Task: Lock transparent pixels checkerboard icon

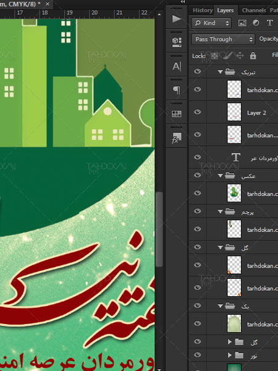Action: pyautogui.click(x=214, y=56)
